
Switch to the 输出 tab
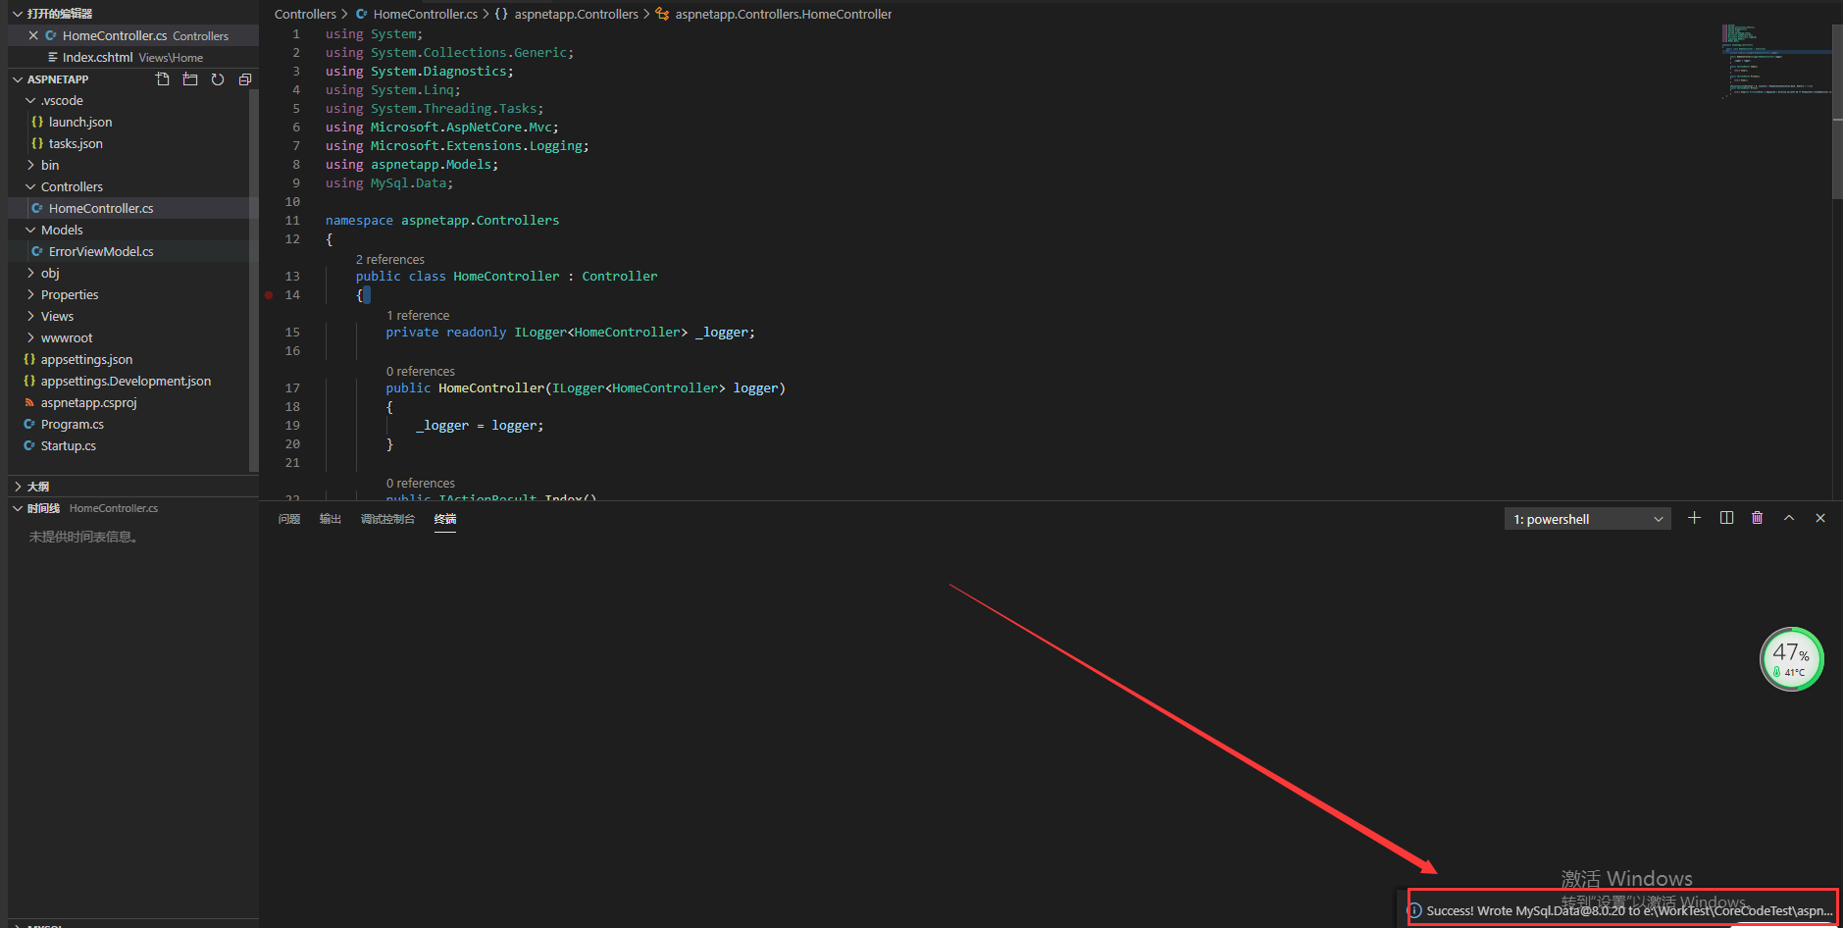point(330,518)
